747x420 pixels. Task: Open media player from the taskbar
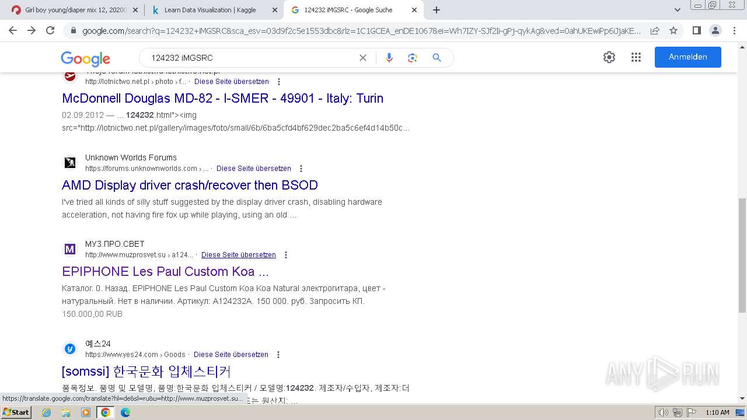point(86,412)
